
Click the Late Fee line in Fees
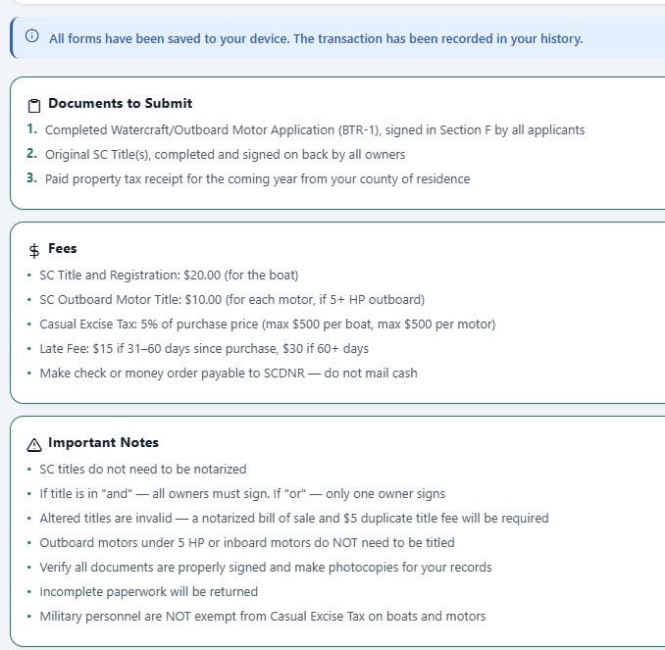(204, 349)
